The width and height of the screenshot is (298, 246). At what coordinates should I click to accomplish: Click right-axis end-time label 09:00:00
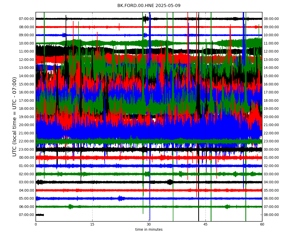271,27
